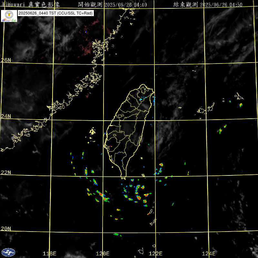
Task: Click the 124E longitude label
Action: pos(209,253)
